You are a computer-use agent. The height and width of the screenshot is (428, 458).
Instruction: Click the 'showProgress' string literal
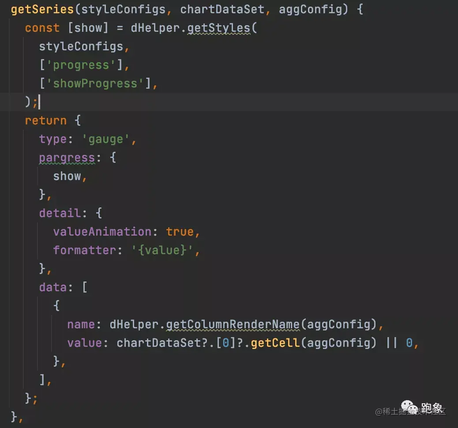[95, 83]
